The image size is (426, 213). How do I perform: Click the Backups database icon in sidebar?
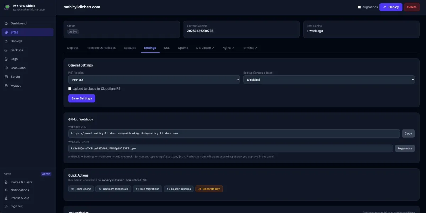[6, 50]
